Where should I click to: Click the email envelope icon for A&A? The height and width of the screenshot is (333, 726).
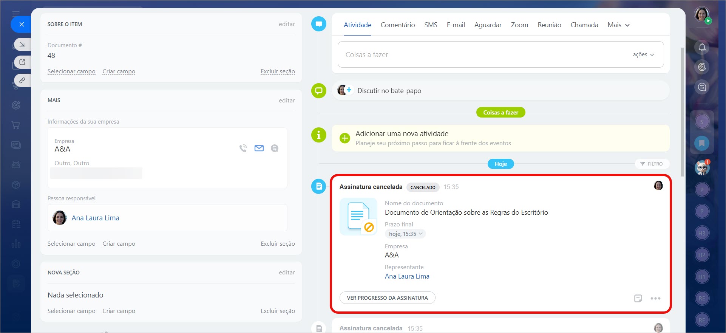tap(259, 148)
